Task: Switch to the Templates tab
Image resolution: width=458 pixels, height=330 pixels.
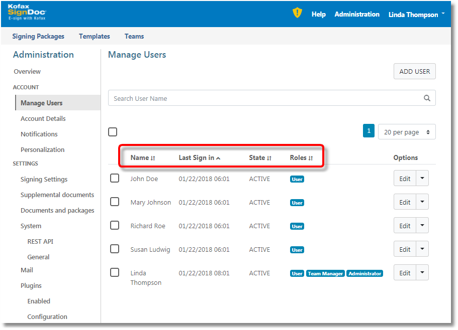Action: click(x=94, y=36)
